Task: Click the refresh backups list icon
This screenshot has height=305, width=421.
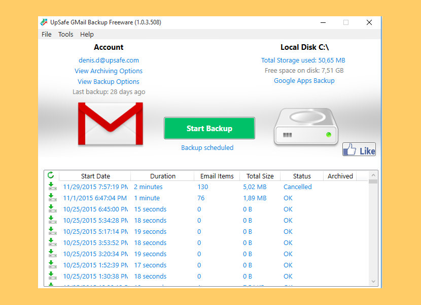Action: (x=50, y=175)
